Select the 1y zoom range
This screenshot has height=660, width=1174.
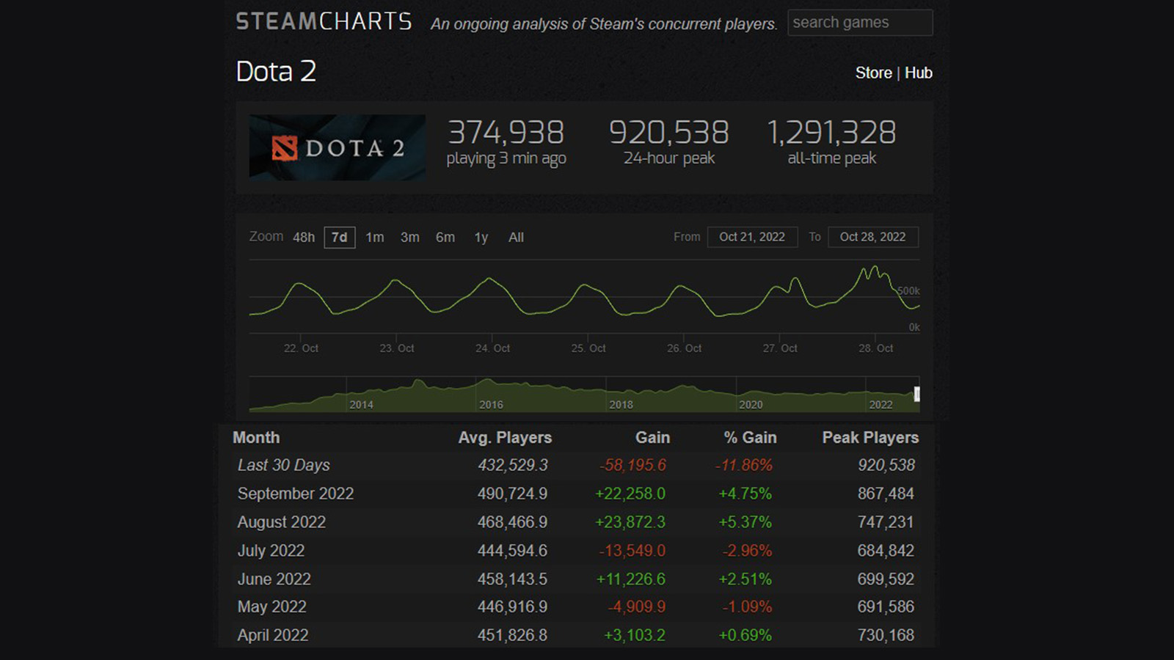481,238
